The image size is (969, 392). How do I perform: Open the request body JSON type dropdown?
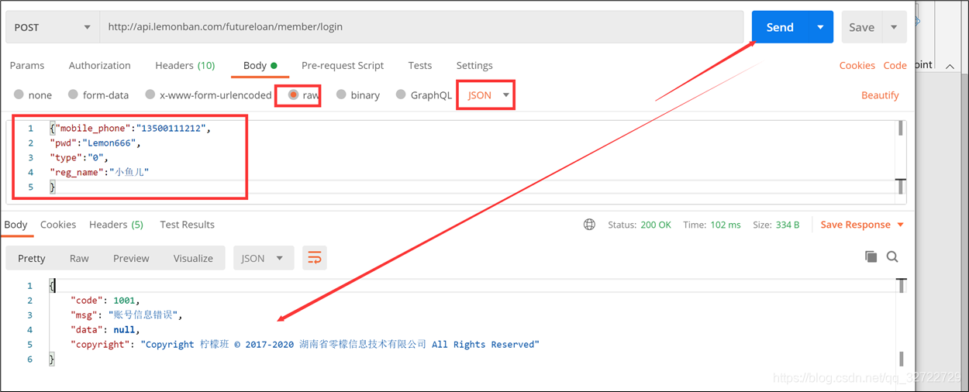[488, 95]
